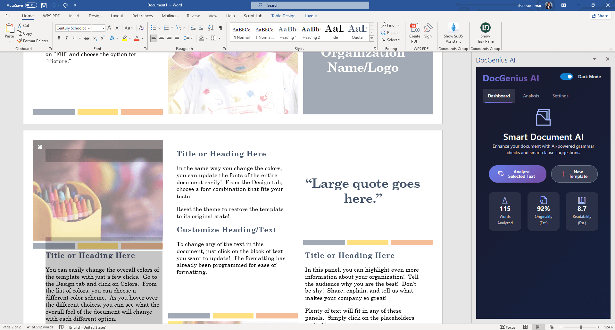Open the font name dropdown
615x330 pixels.
tap(89, 28)
